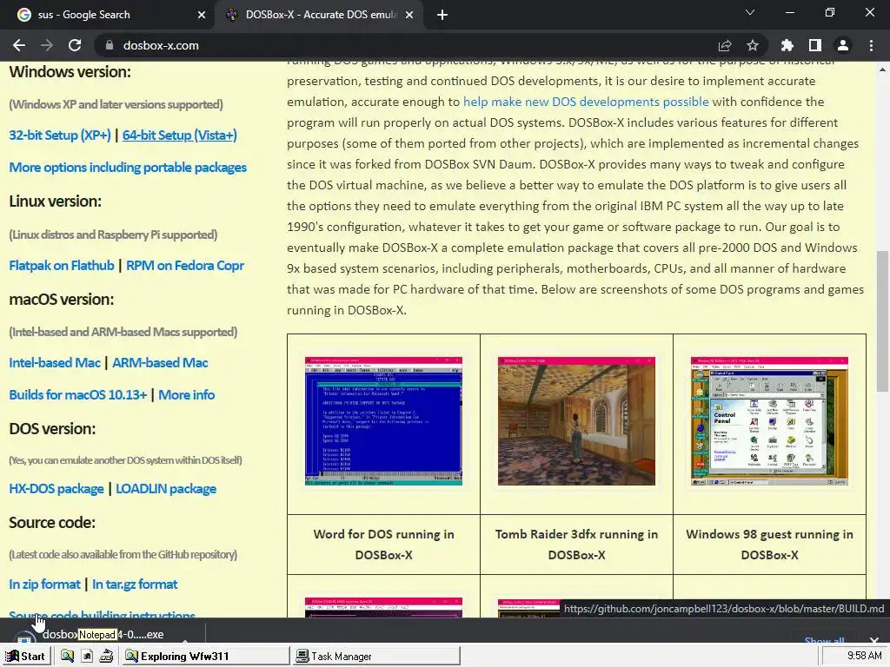Follow help make new DOS developments link
This screenshot has width=890, height=667.
(x=586, y=102)
